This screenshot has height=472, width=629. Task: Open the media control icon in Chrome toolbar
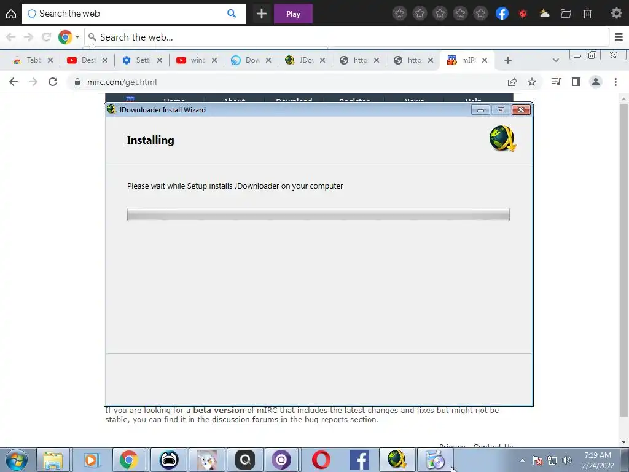pos(556,82)
